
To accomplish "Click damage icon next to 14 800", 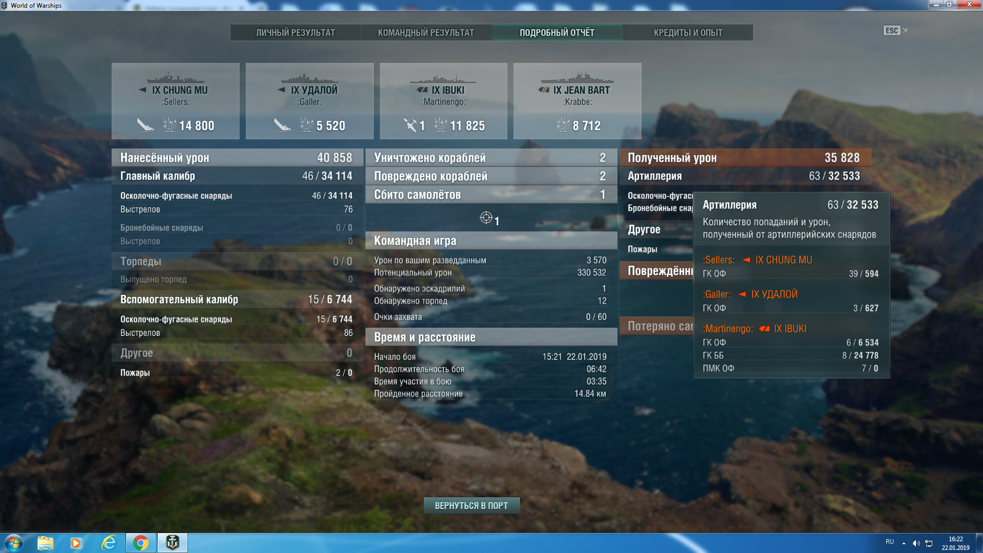I will [x=169, y=124].
